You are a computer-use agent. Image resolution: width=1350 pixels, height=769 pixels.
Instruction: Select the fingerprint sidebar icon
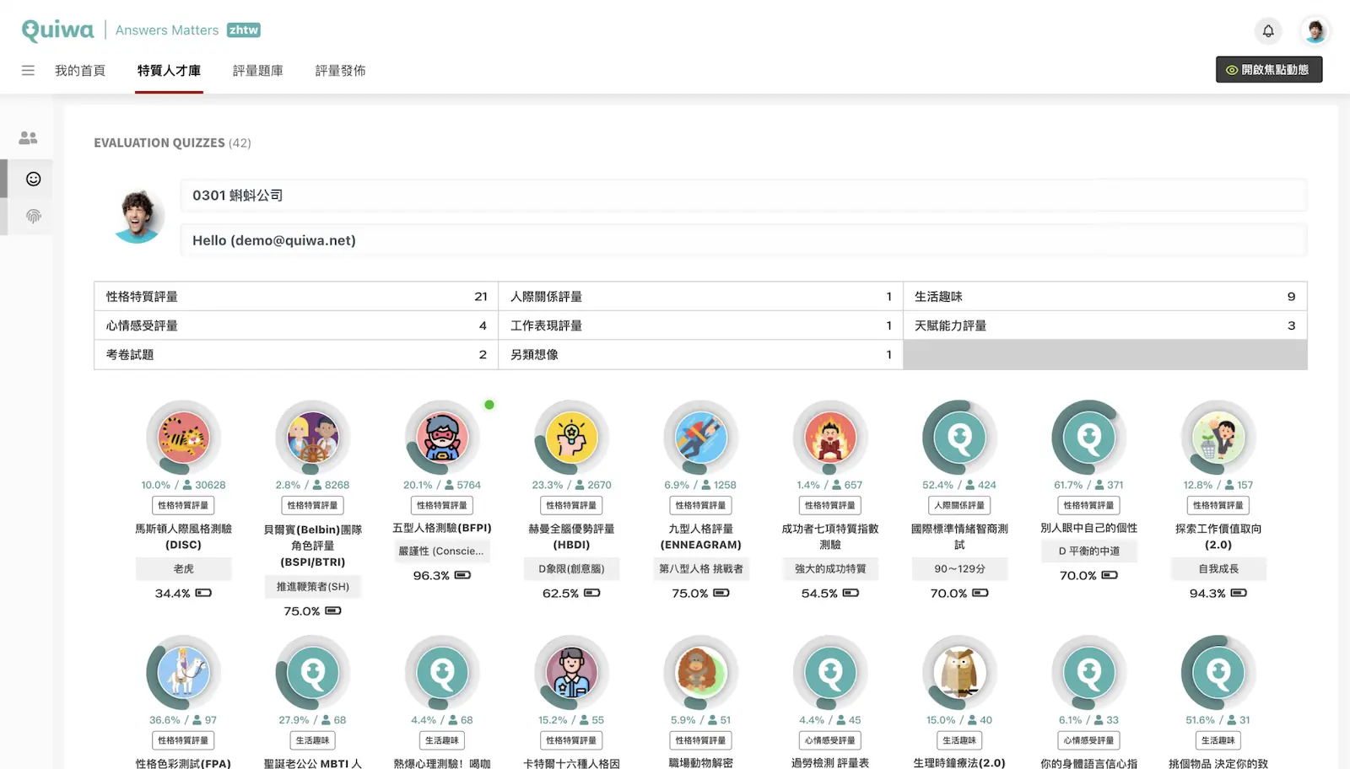tap(33, 216)
